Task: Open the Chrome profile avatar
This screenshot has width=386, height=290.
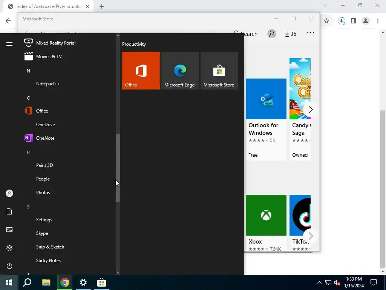Action: tap(366, 21)
